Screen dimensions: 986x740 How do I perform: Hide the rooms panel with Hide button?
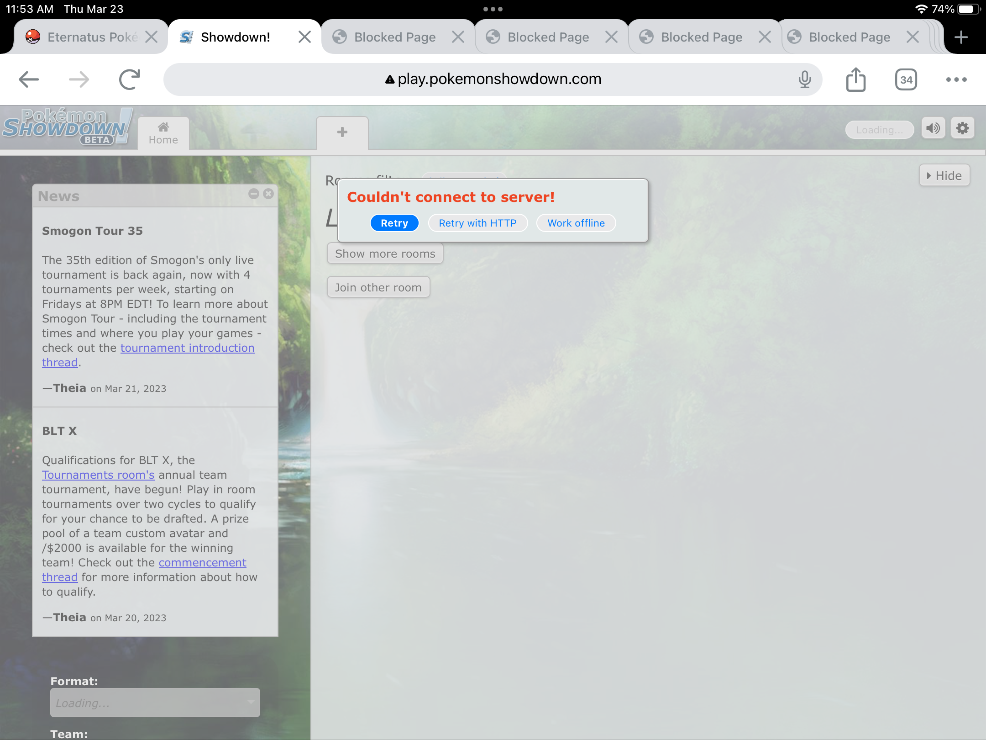coord(944,175)
